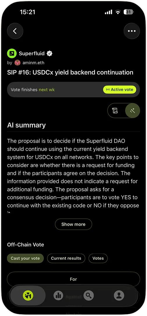Select the AI summary magic wand toggle

(x=132, y=110)
